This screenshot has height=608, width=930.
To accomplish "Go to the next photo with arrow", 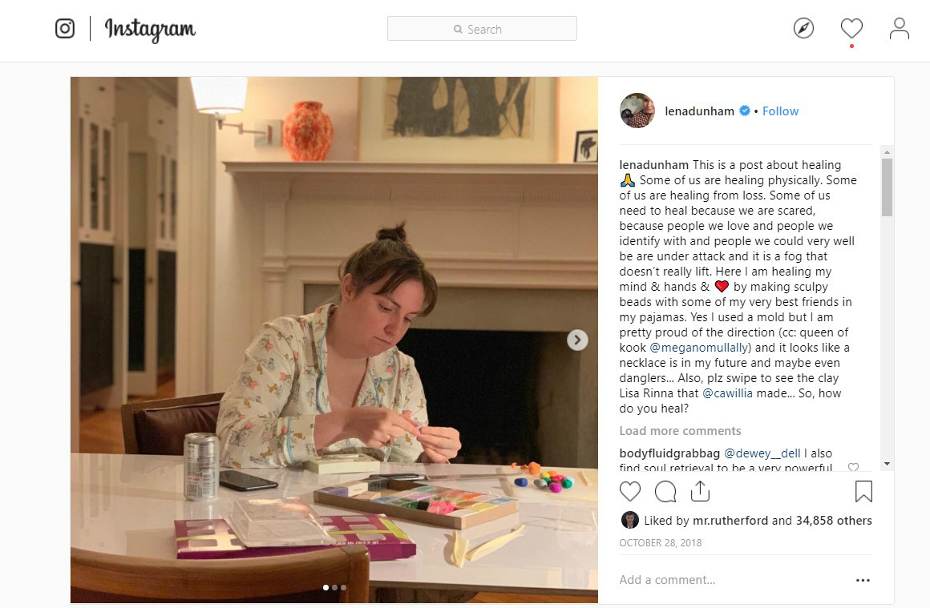I will point(577,340).
